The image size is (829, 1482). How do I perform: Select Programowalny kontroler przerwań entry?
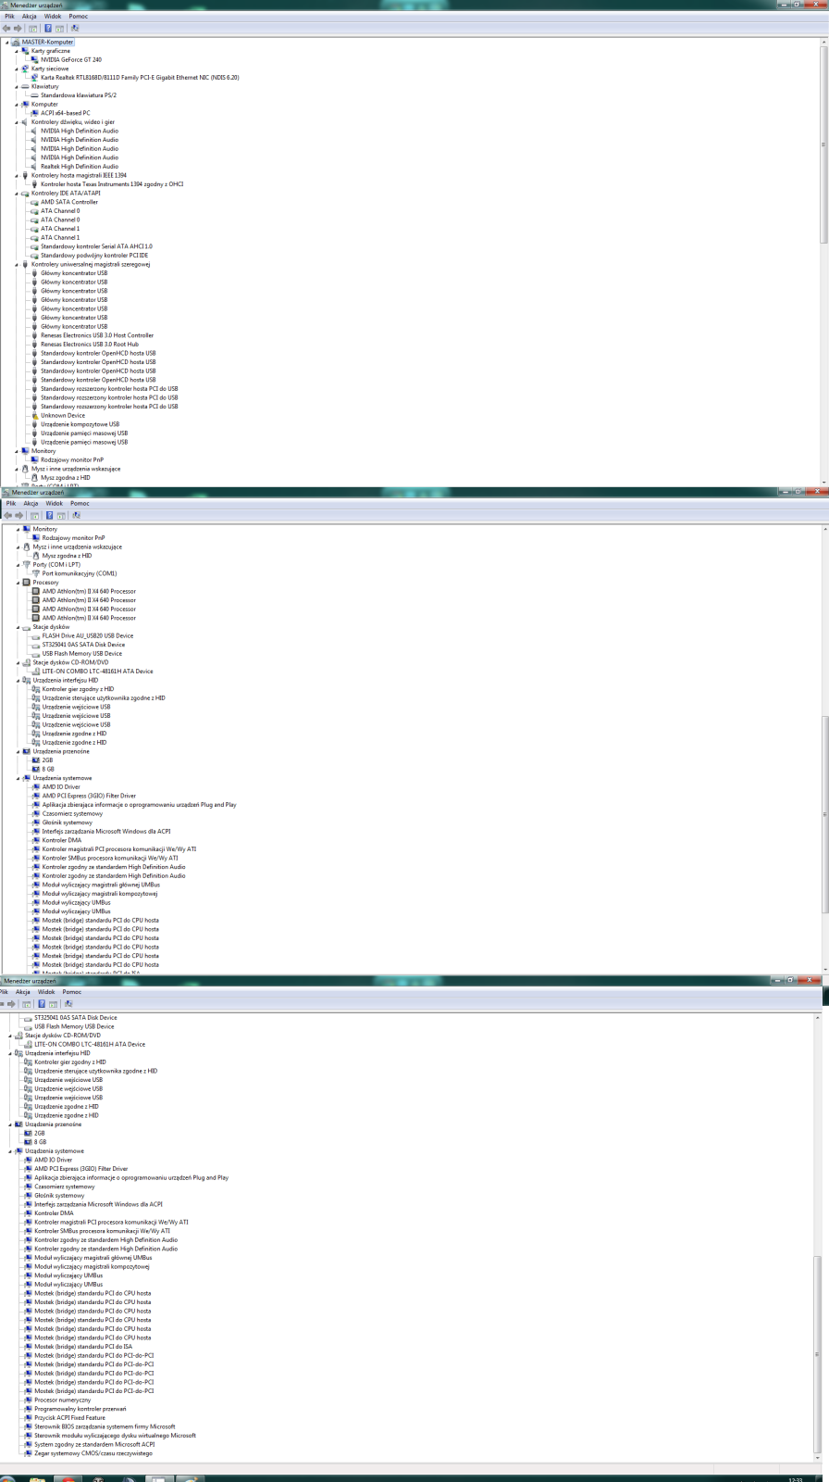click(x=80, y=1409)
